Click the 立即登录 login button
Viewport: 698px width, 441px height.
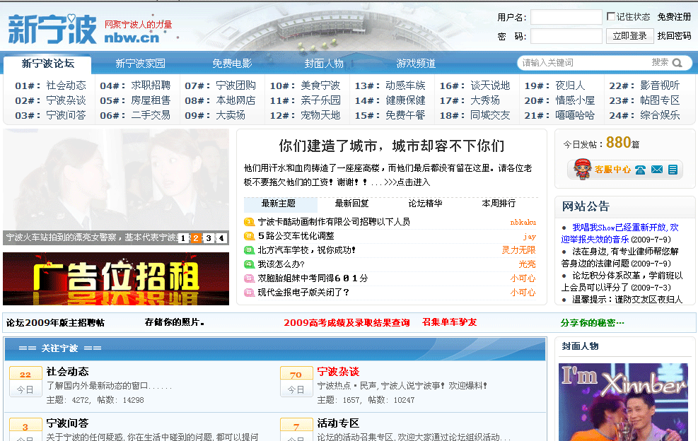coord(629,36)
